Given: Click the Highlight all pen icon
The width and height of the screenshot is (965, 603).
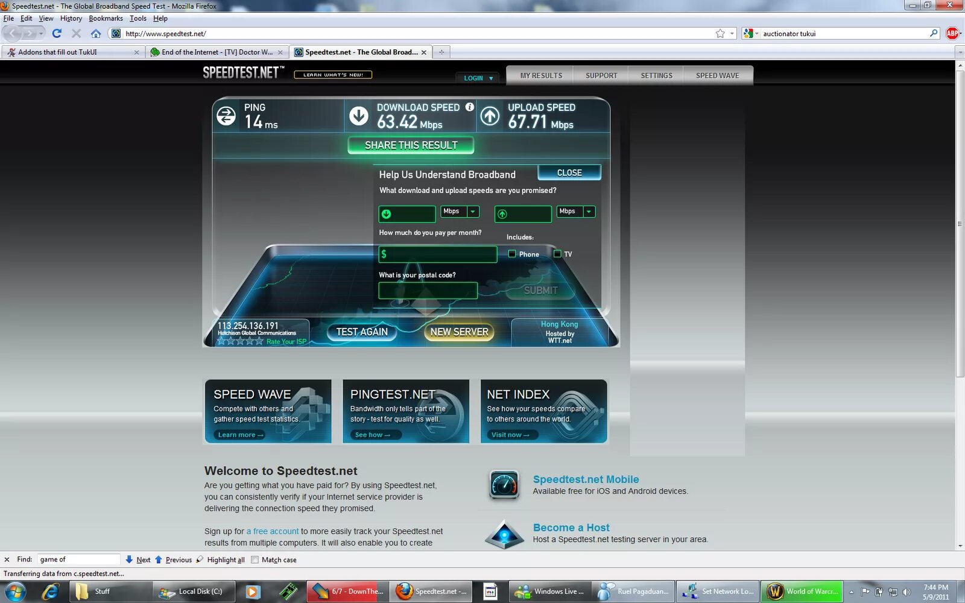Looking at the screenshot, I should coord(200,560).
